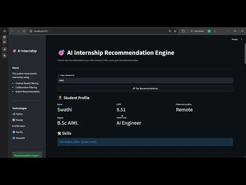This screenshot has height=185, width=246.
Task: Click the Ask Gemini button in toolbar
Action: 197,31
